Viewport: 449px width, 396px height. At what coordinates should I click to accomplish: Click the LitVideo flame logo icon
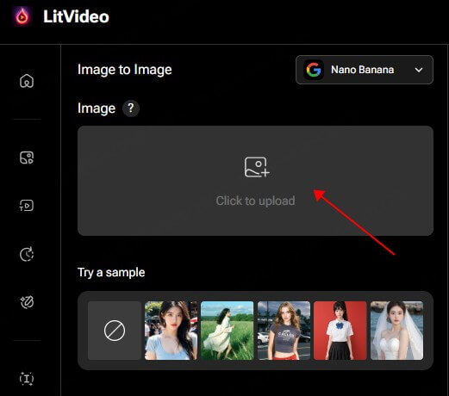click(x=22, y=16)
